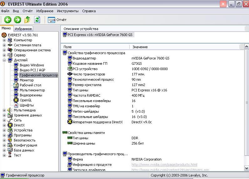Select Видео PCI / AGP item

click(x=32, y=70)
